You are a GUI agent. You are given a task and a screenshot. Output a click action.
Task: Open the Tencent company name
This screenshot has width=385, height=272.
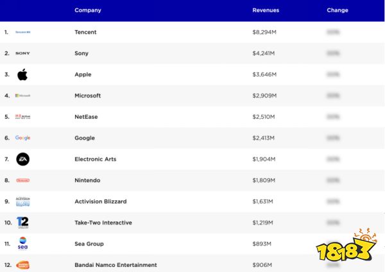tap(85, 32)
